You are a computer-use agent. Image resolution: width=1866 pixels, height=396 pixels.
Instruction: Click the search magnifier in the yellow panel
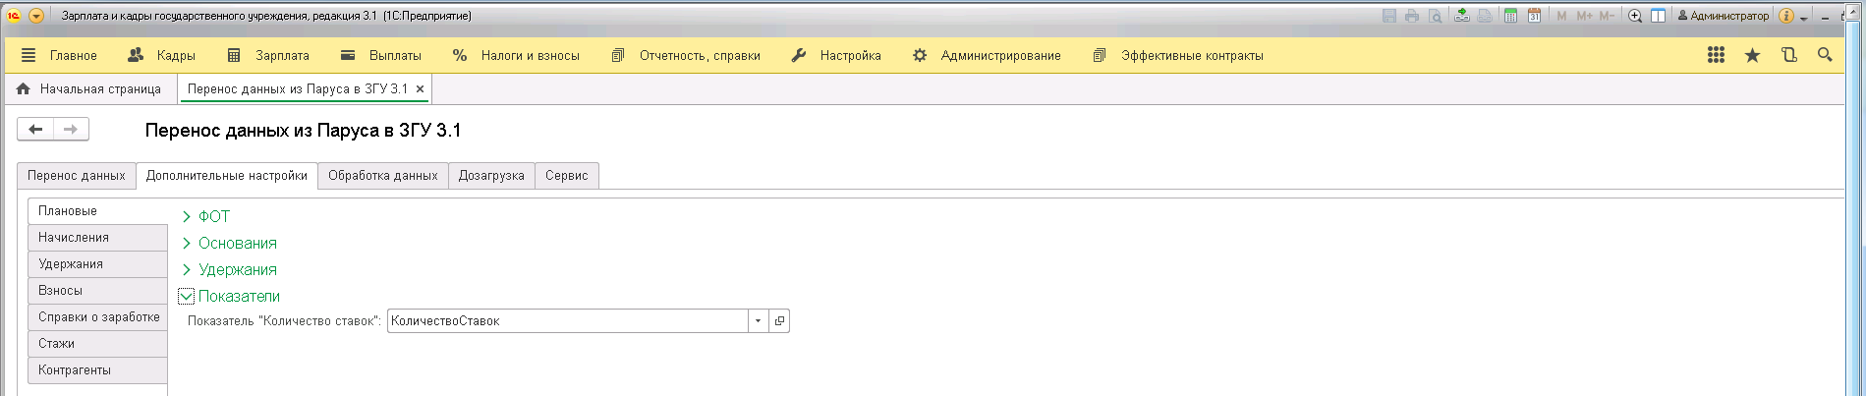(x=1825, y=56)
